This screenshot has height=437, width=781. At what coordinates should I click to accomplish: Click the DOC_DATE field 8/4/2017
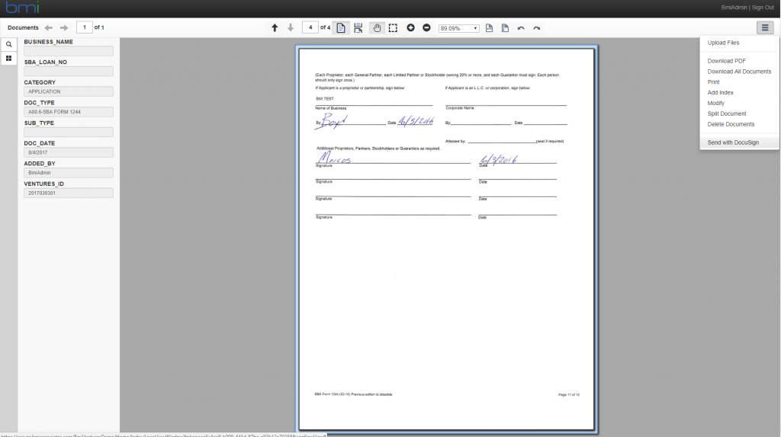click(x=69, y=152)
